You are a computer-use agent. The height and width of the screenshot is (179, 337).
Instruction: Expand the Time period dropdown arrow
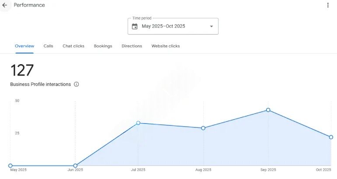(x=212, y=26)
